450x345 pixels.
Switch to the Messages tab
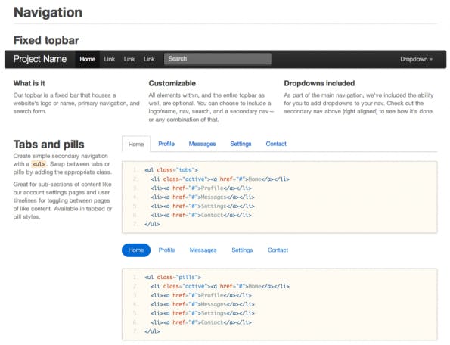point(203,144)
